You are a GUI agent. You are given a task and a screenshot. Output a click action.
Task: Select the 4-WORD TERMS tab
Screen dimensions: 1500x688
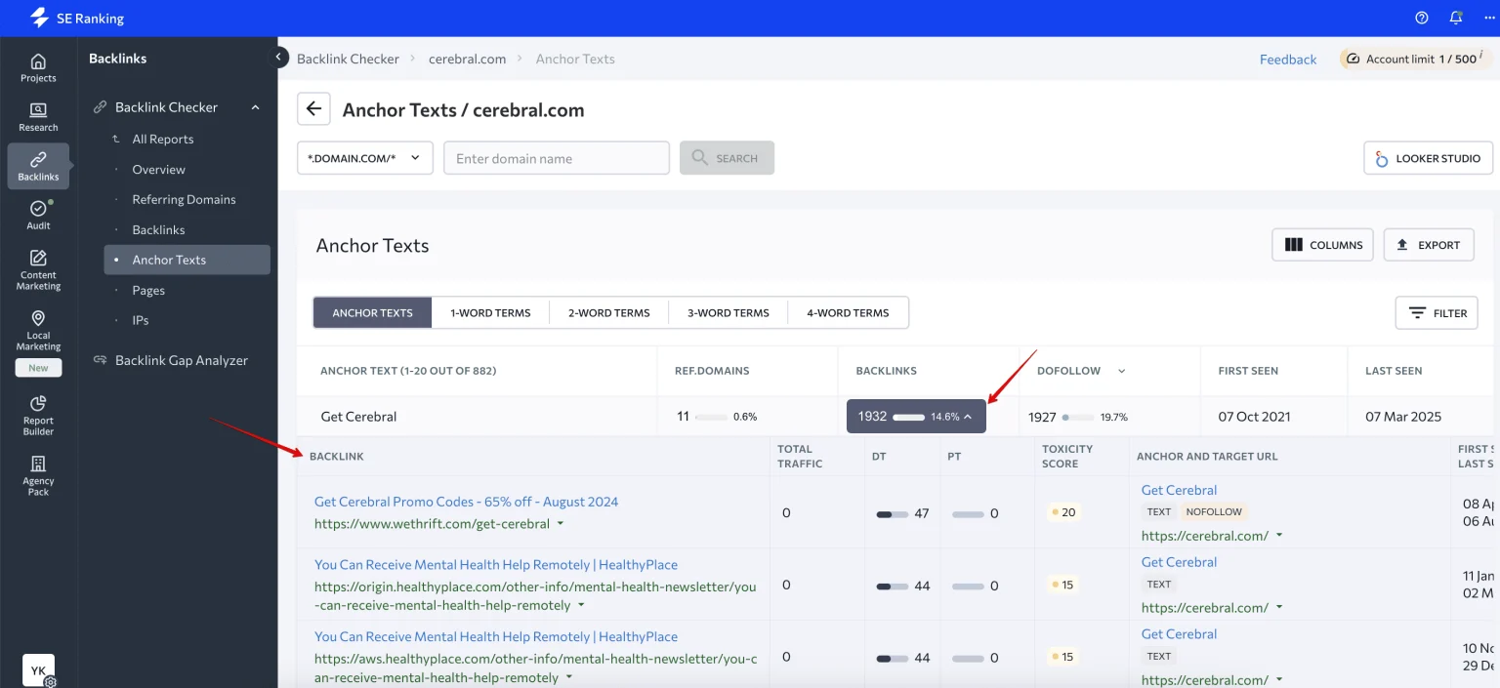pyautogui.click(x=848, y=312)
